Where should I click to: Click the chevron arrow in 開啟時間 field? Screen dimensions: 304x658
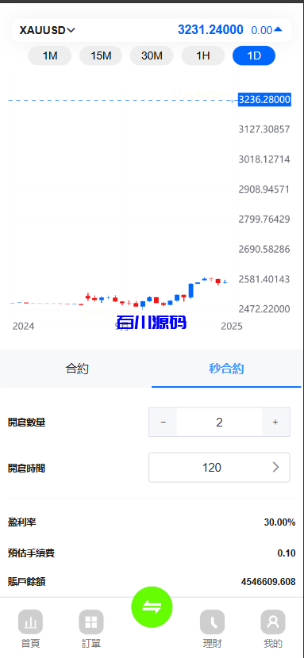pos(276,468)
